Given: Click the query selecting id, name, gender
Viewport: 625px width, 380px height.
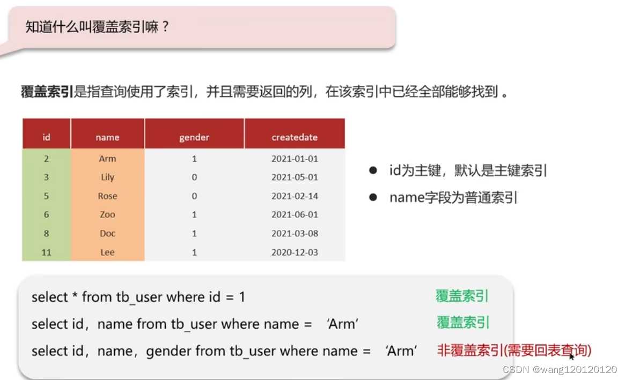Looking at the screenshot, I should pyautogui.click(x=224, y=351).
